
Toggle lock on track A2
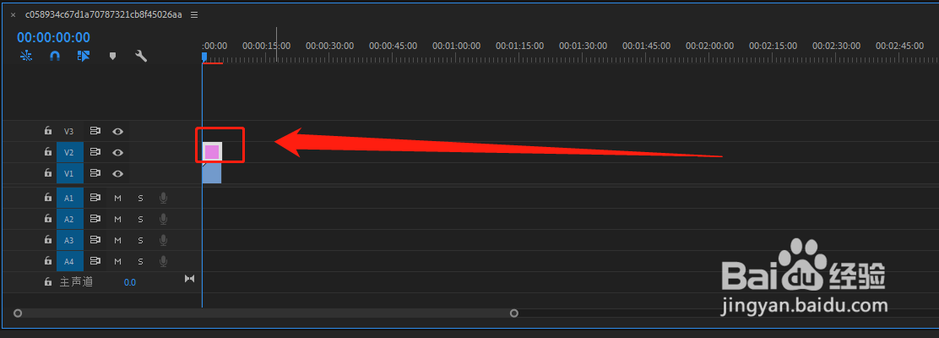pyautogui.click(x=47, y=219)
